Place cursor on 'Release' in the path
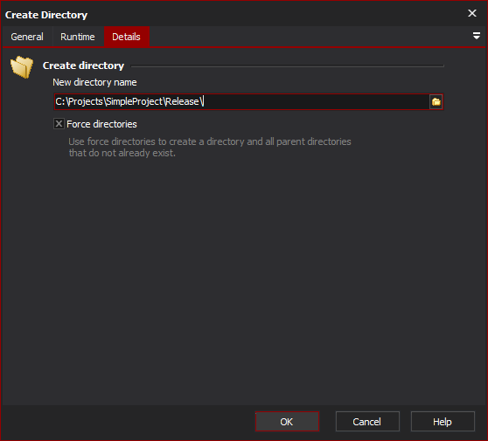The image size is (488, 441). tap(183, 101)
